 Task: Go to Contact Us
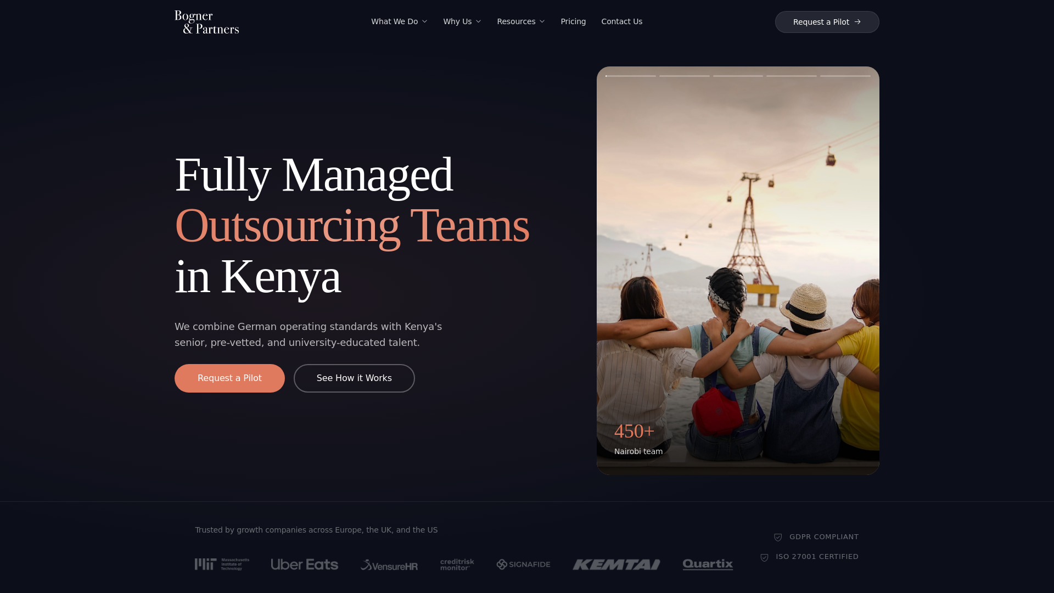(x=621, y=21)
